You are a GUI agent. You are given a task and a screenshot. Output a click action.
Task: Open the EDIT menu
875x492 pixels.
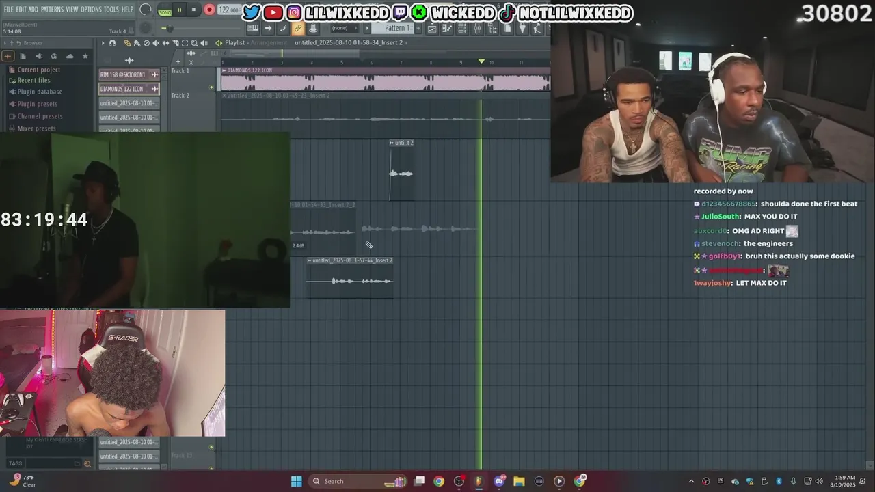21,10
